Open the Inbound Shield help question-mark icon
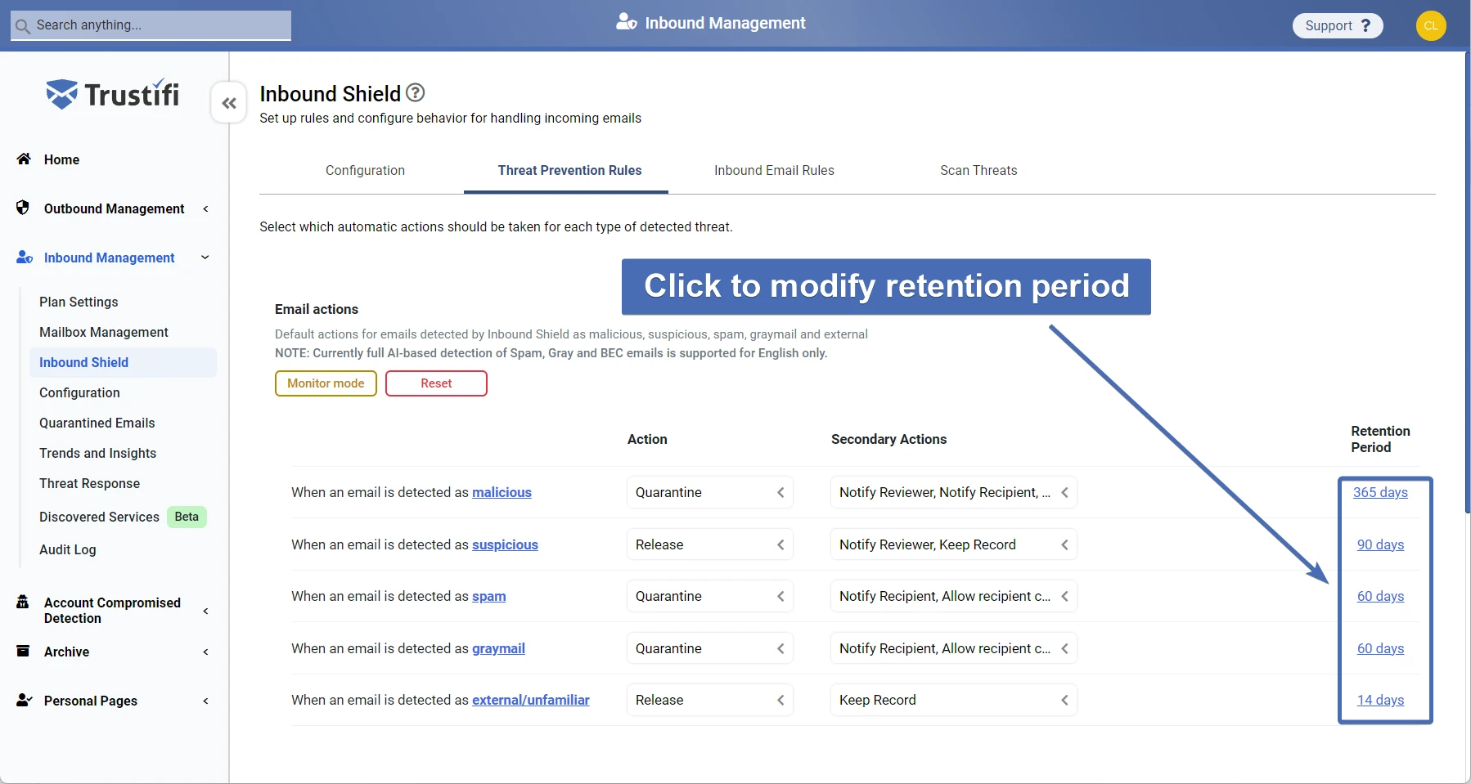The image size is (1471, 784). [x=416, y=92]
